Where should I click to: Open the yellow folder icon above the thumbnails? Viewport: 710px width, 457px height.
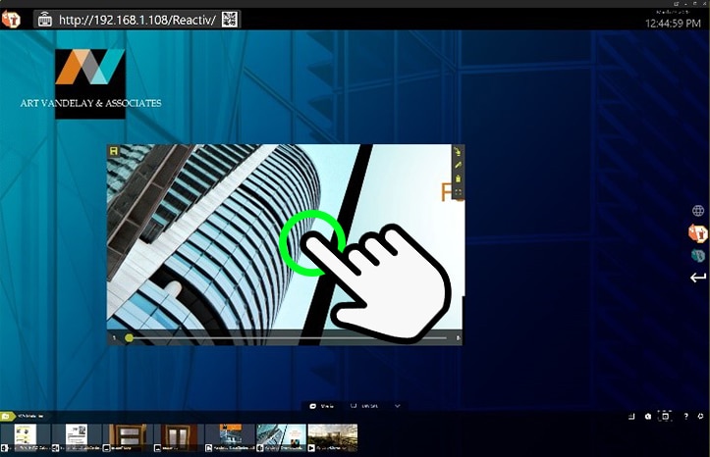(x=6, y=416)
